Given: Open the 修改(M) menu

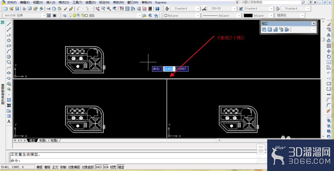Looking at the screenshot, I should point(119,2).
